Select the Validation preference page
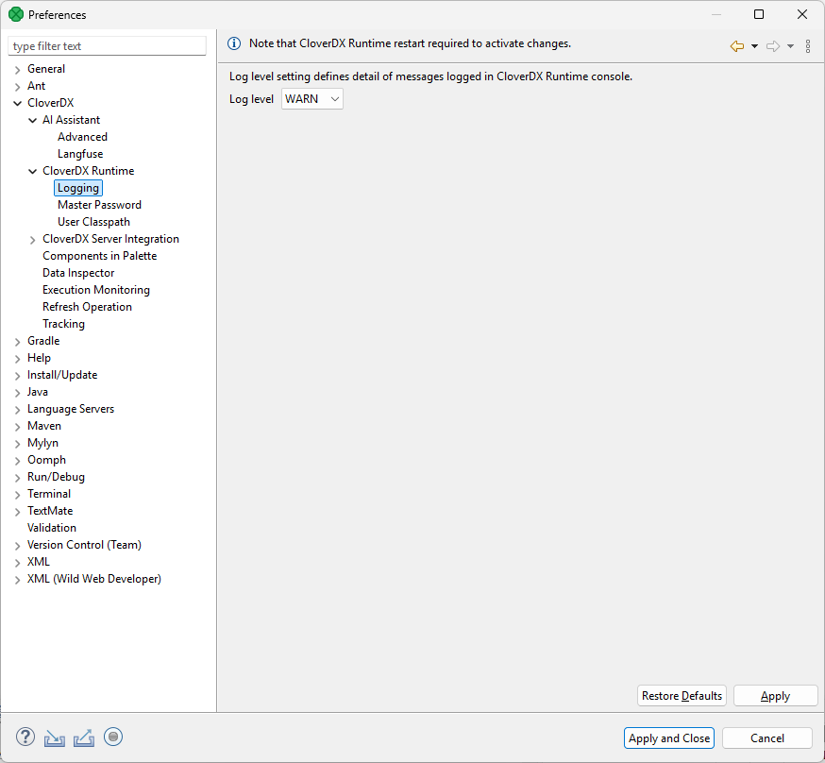 pos(52,528)
